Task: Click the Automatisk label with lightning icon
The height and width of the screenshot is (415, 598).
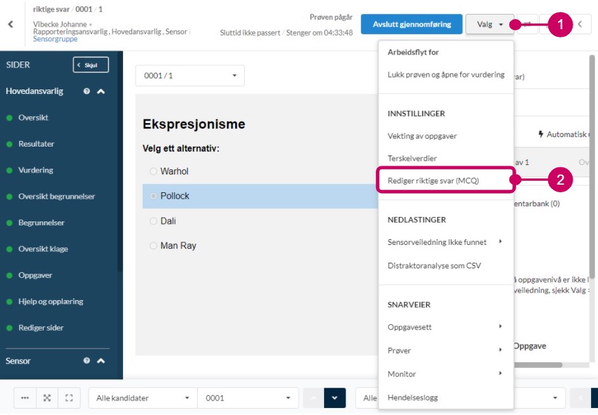Action: [564, 135]
